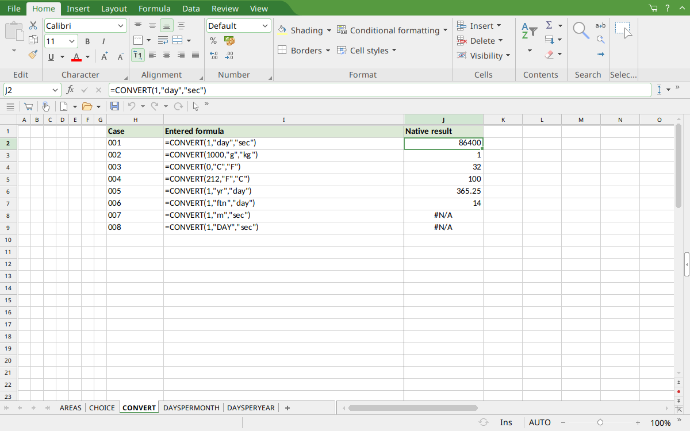Click the Fill down icon
Viewport: 690px width, 431px height.
pyautogui.click(x=549, y=40)
